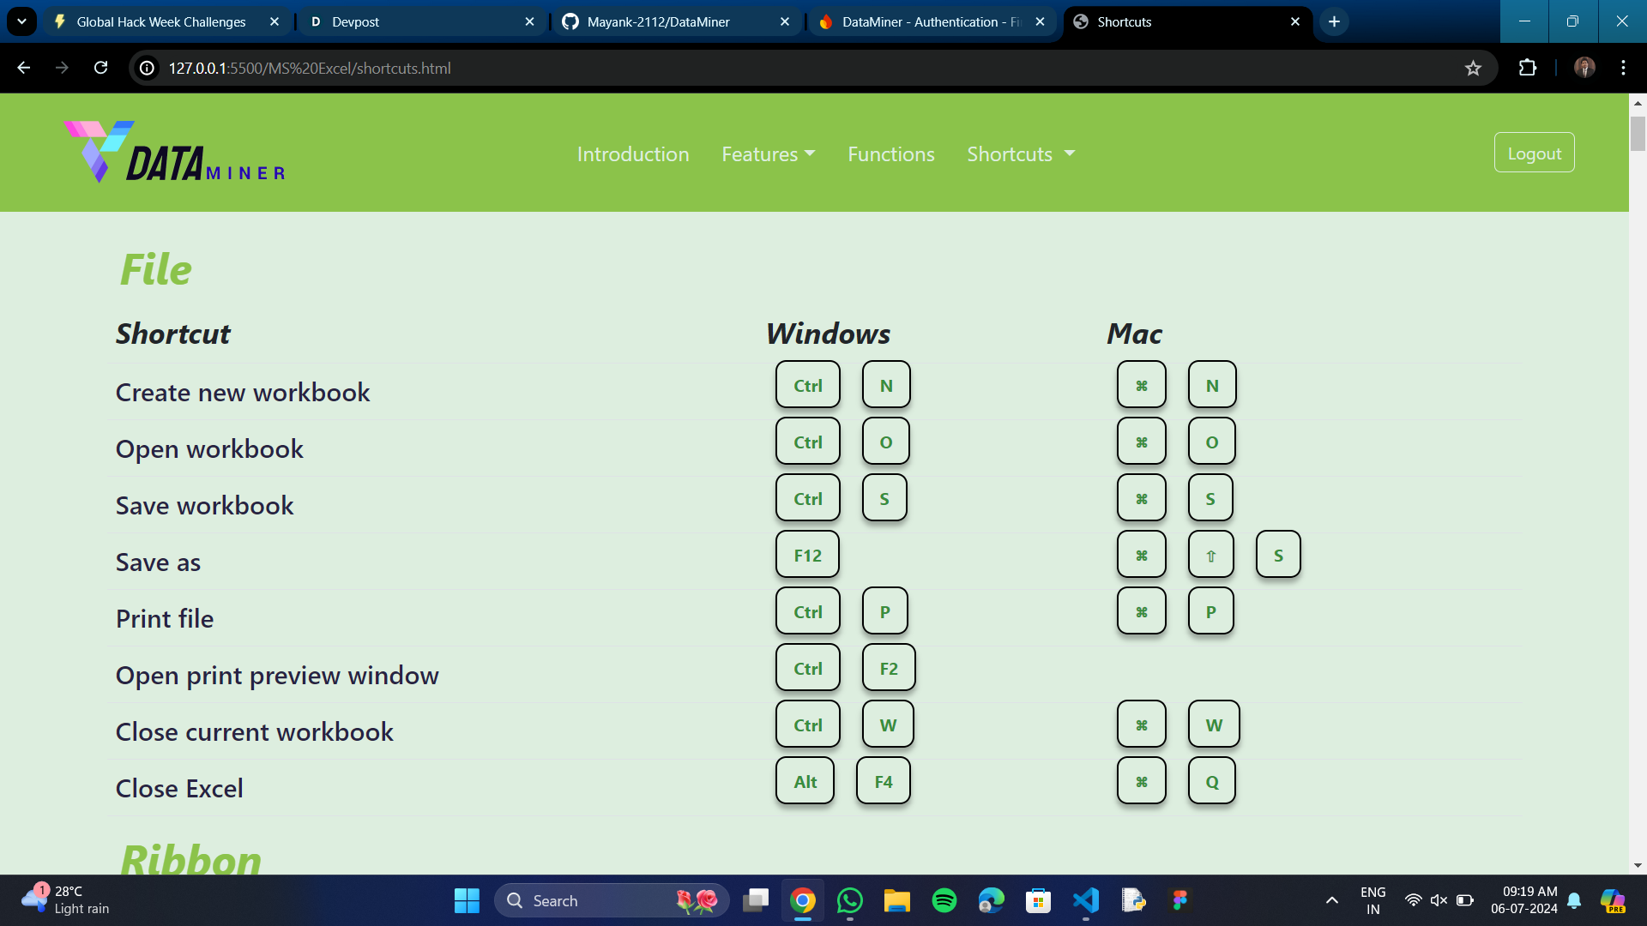Bookmark this page with star icon

1473,68
